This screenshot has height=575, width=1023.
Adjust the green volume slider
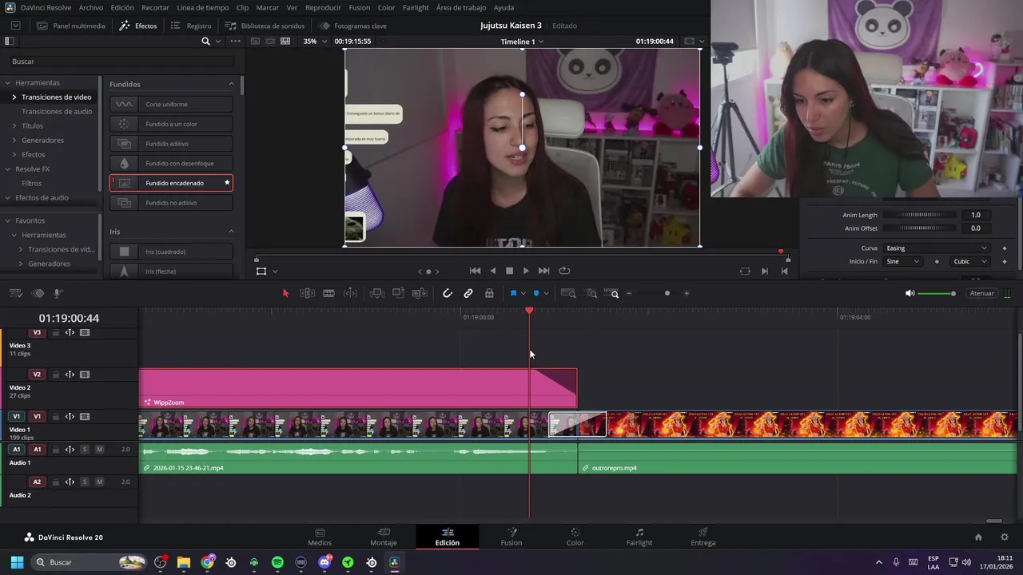pyautogui.click(x=937, y=293)
